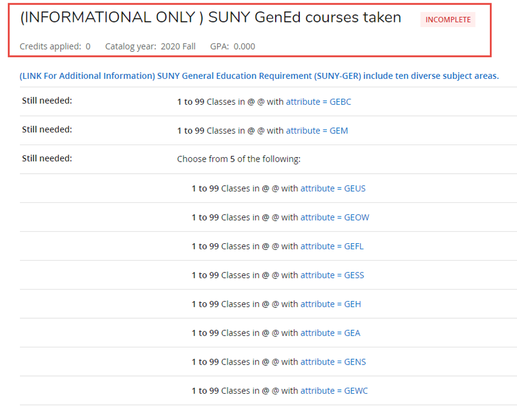This screenshot has width=517, height=407.
Task: Select the Credits applied: 0 text
Action: tap(55, 46)
